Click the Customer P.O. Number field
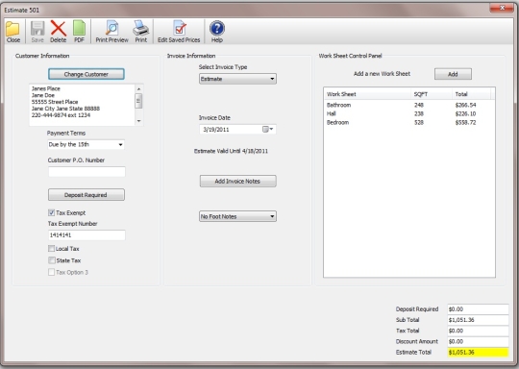 (86, 171)
